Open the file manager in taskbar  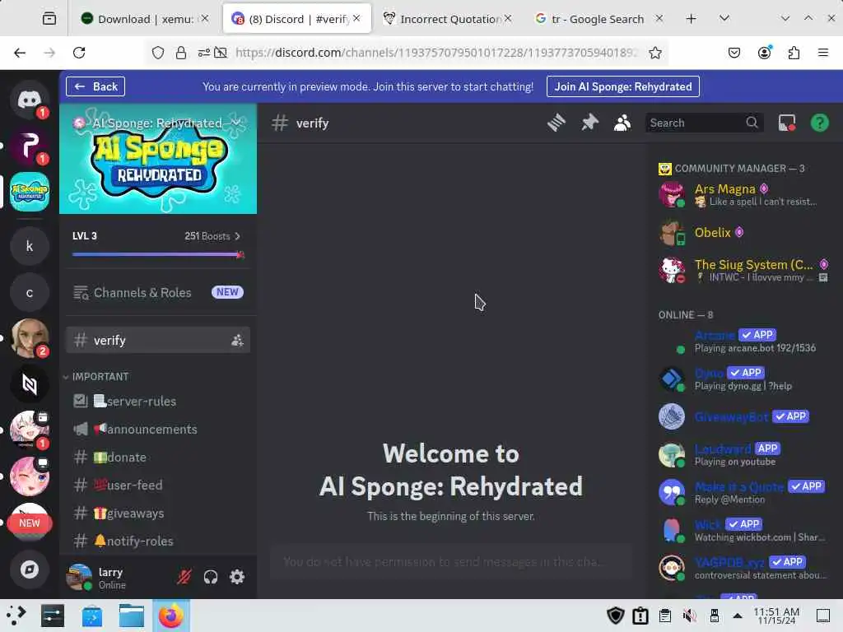[x=132, y=616]
